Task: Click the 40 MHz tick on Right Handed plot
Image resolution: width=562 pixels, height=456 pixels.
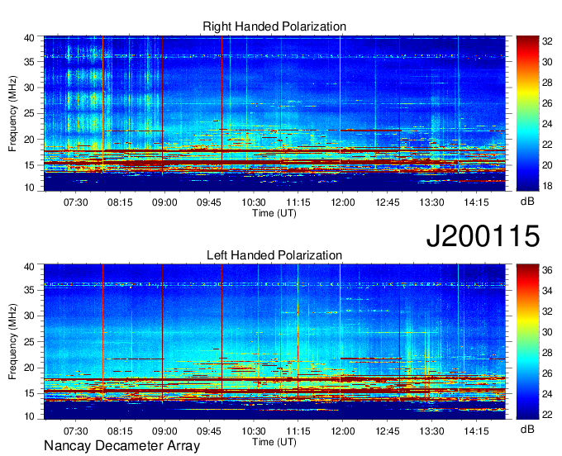Action: [29, 38]
